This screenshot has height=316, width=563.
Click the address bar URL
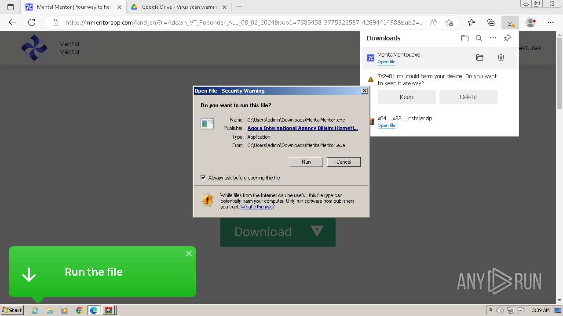click(x=244, y=22)
